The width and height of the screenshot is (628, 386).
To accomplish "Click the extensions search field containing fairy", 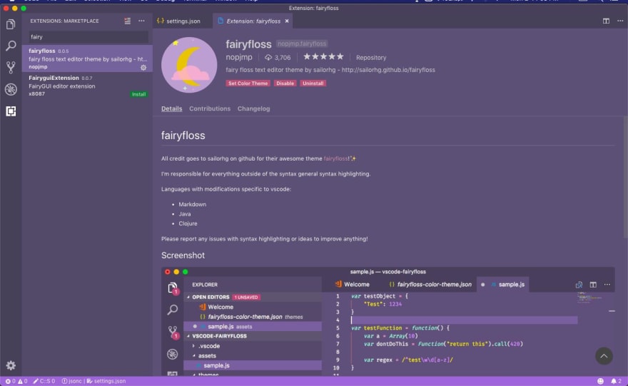I will click(88, 37).
